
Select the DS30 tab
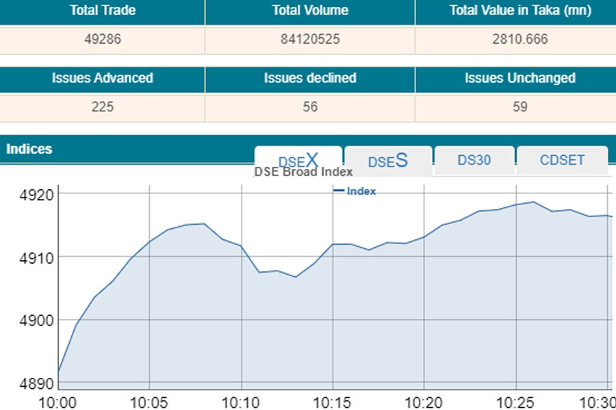474,161
